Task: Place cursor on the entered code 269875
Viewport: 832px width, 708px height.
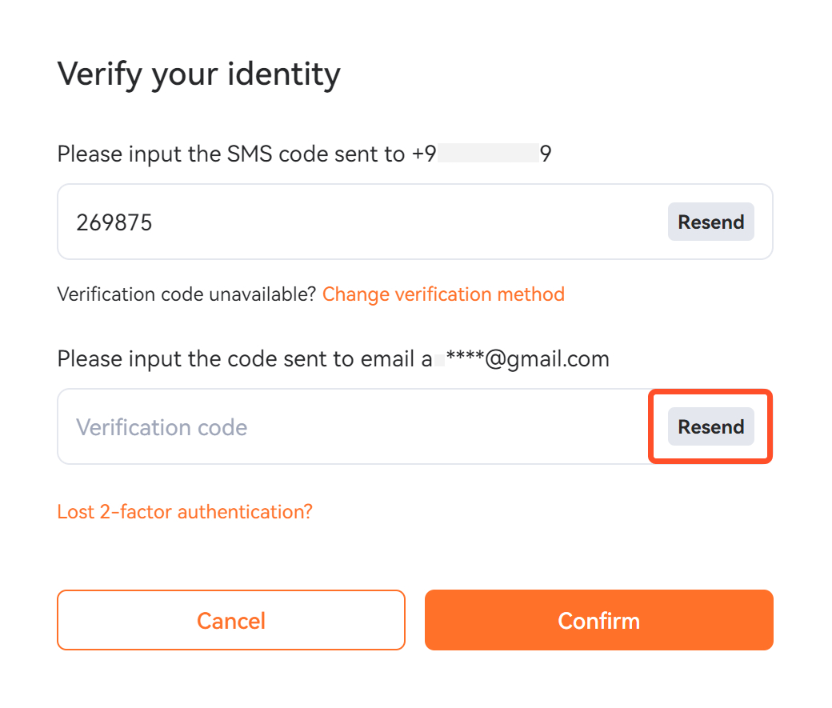Action: pyautogui.click(x=114, y=222)
